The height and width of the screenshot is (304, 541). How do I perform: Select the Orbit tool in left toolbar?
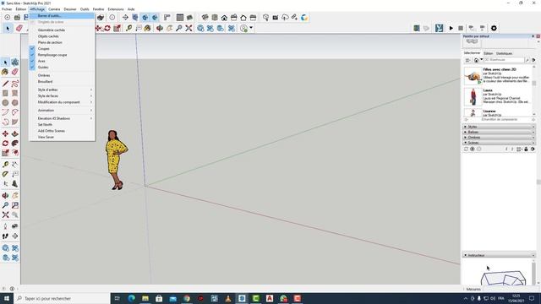[x=5, y=195]
